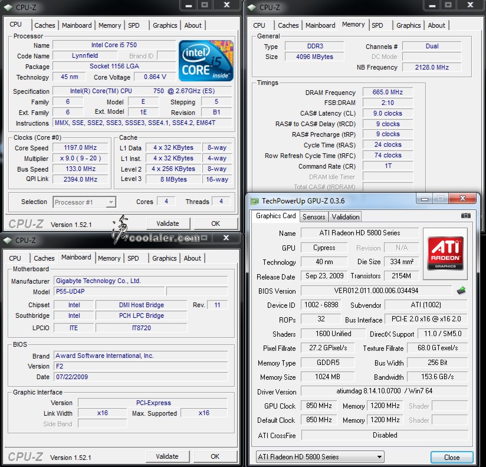Click the Close button in GPU-Z

pyautogui.click(x=452, y=458)
